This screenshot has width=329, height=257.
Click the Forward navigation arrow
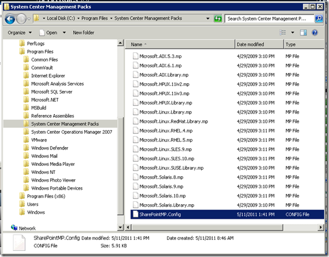click(21, 19)
